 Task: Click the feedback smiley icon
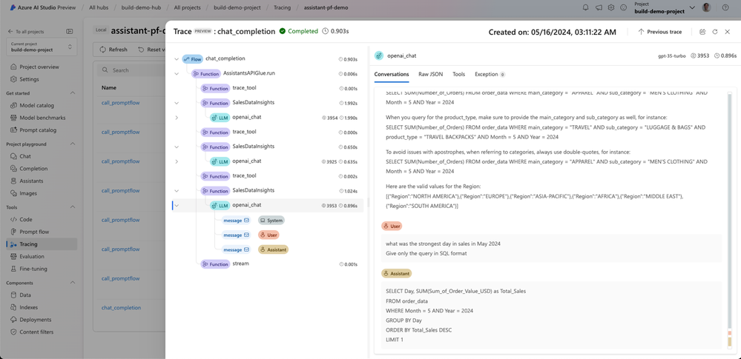pyautogui.click(x=623, y=7)
